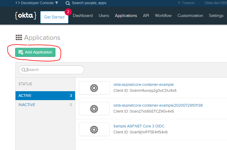Click gear icon for okta-aspnetcore-container-example20200729101138
The width and height of the screenshot is (227, 150).
pyautogui.click(x=94, y=108)
